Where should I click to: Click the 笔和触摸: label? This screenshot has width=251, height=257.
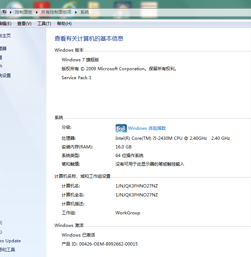click(71, 164)
